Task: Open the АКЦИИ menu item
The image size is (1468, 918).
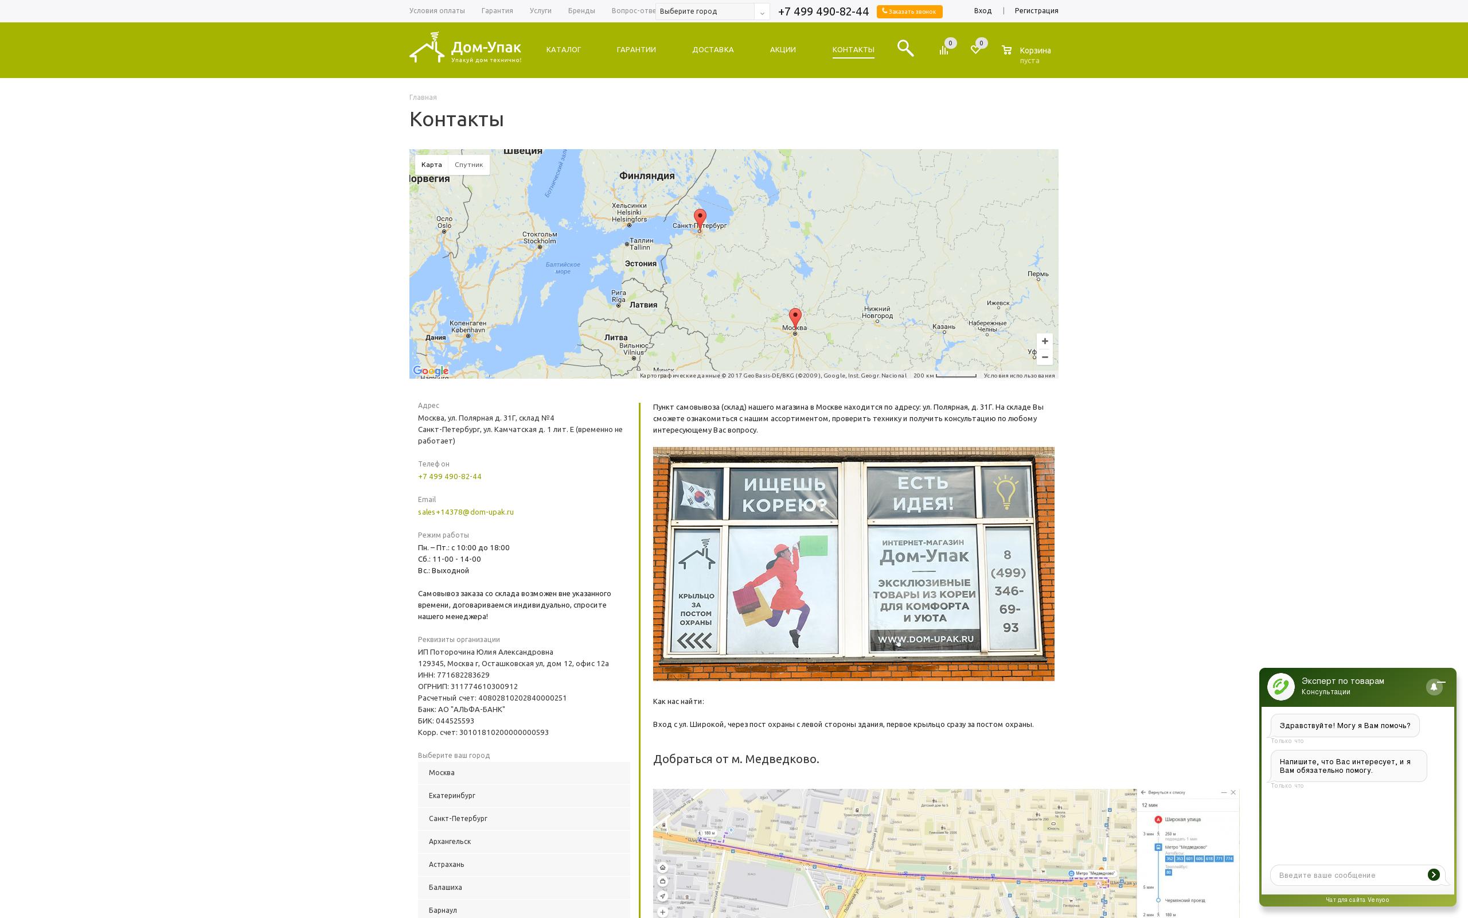Action: (x=783, y=50)
